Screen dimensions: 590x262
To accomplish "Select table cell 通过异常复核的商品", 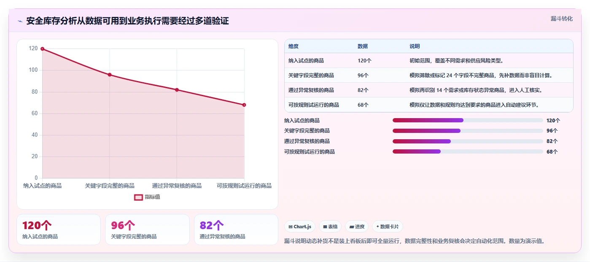I will pos(311,90).
